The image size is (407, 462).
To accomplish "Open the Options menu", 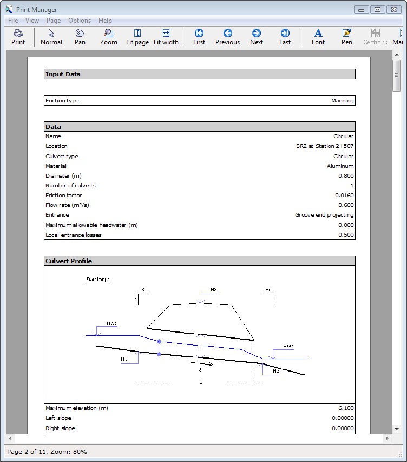I will [x=80, y=21].
